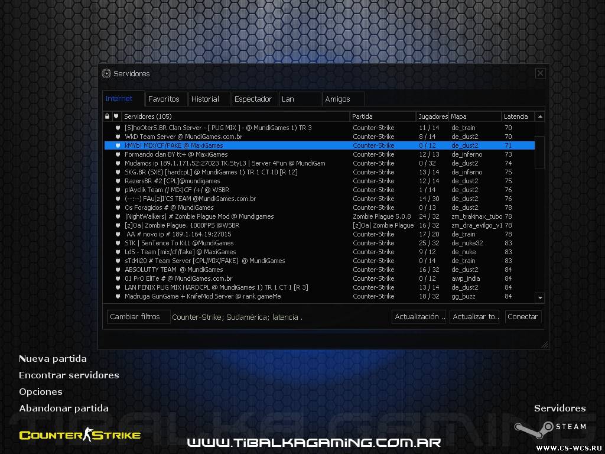Click the Servidores link near the Steam logo
Screen dimensions: 605x454
click(x=560, y=408)
